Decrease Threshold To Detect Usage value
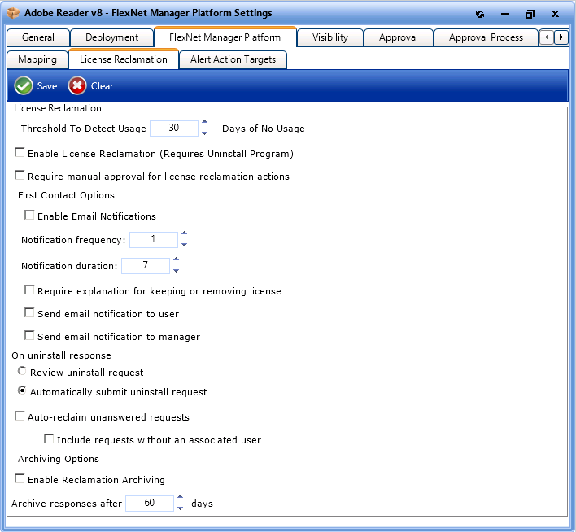This screenshot has width=576, height=532. pyautogui.click(x=205, y=133)
